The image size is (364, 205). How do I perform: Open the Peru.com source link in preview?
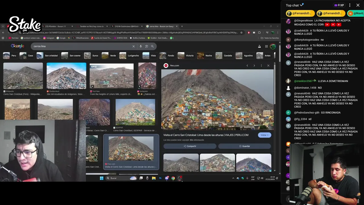(x=171, y=66)
